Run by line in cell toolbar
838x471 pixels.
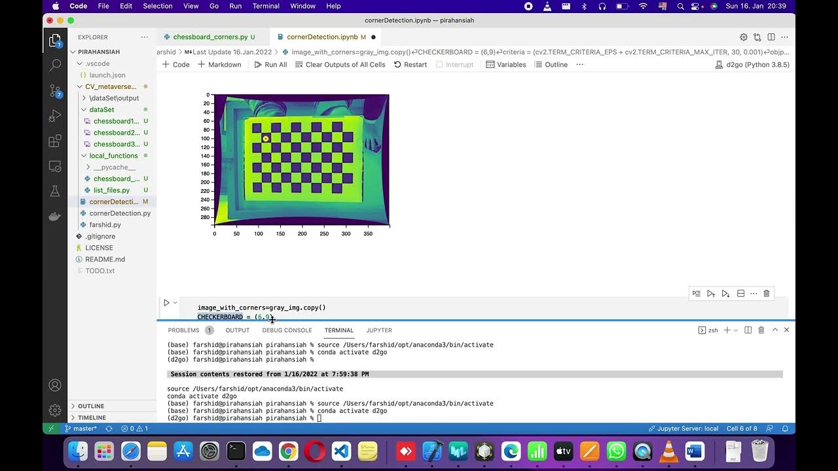696,294
